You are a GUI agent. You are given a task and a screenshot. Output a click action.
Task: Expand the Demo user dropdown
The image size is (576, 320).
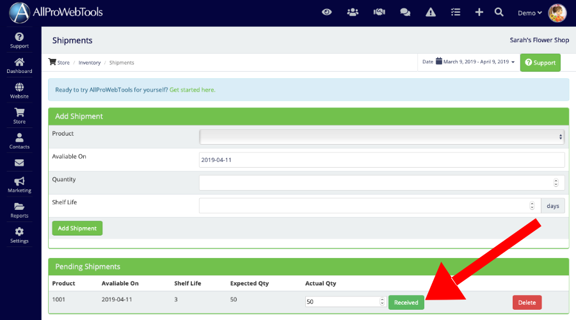529,13
